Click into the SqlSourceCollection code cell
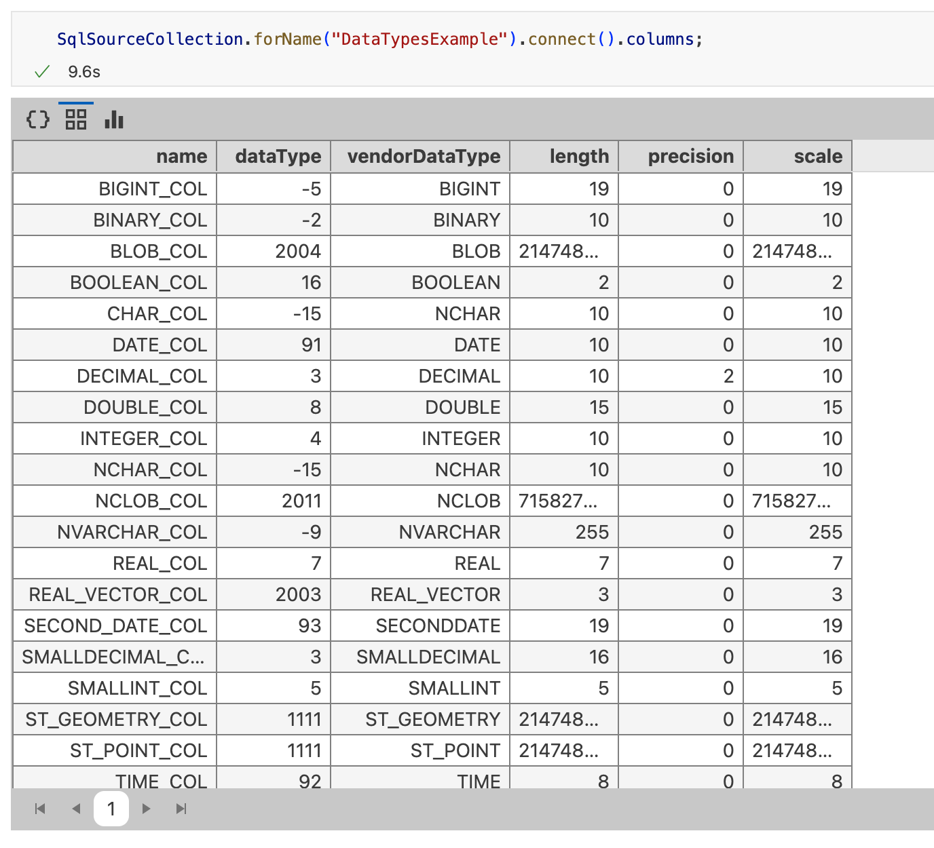Screen dimensions: 934x848 coord(380,39)
